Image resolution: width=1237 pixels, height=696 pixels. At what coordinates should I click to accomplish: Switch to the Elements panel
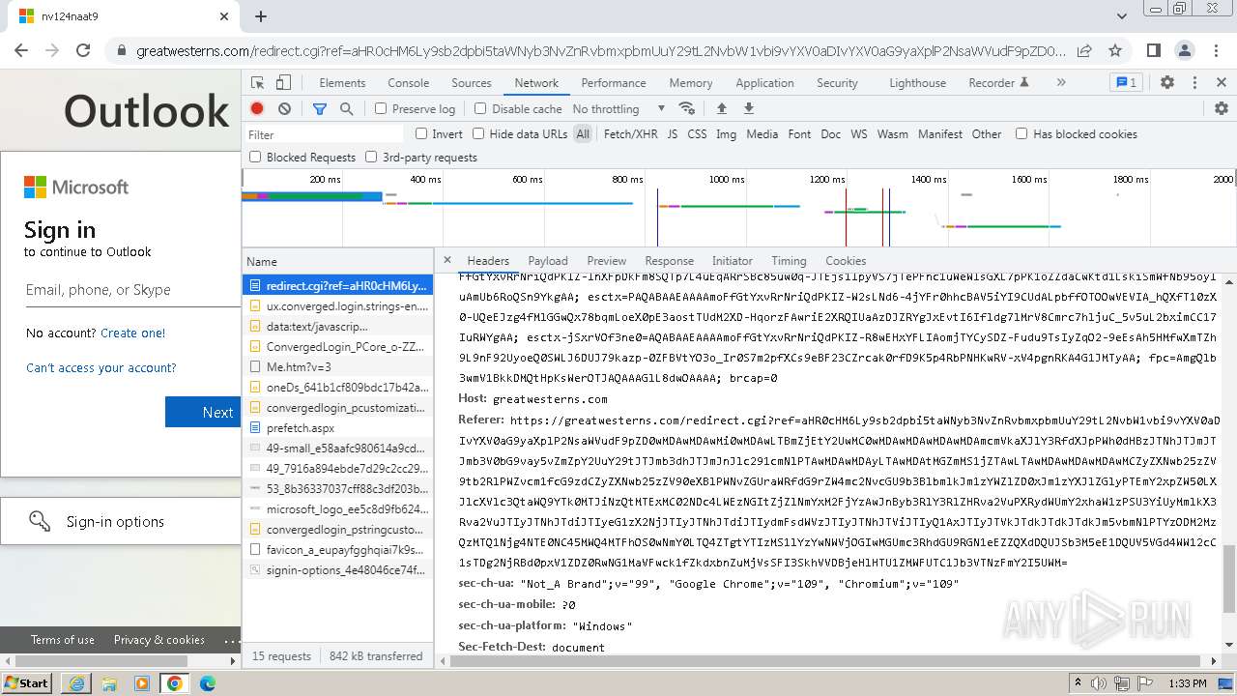point(342,83)
